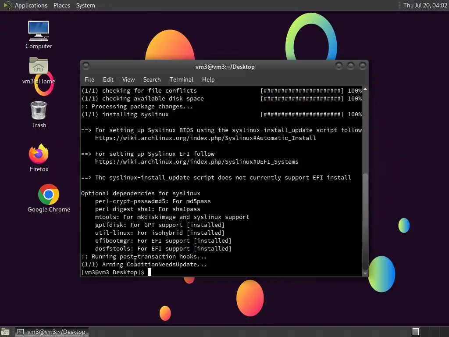Click the vm3@vm3:~/Desktop taskbar button
The width and height of the screenshot is (449, 337).
52,332
